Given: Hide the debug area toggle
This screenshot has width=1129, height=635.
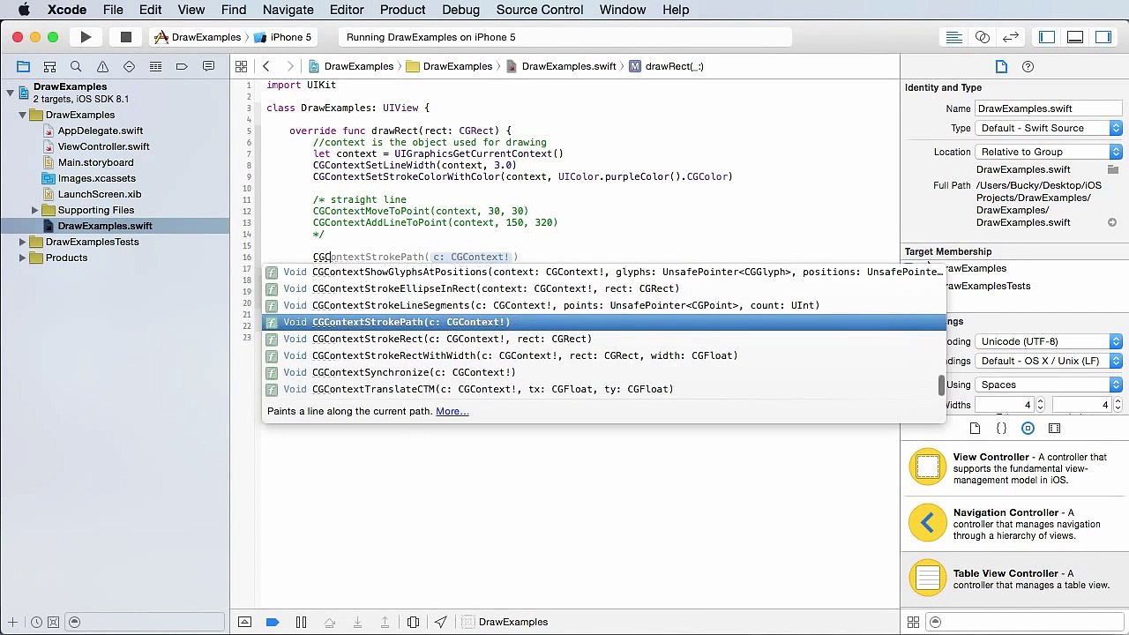Looking at the screenshot, I should (244, 622).
